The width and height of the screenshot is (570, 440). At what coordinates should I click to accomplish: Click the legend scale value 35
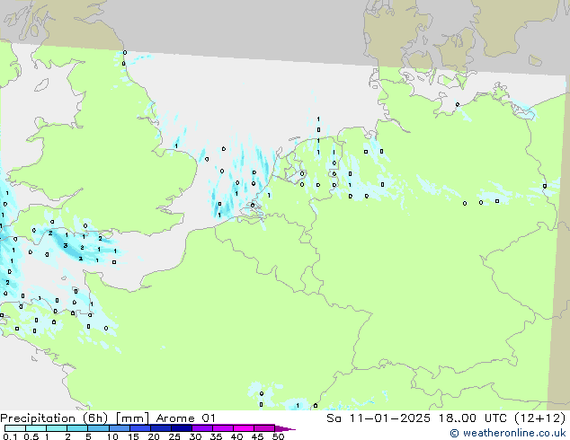[x=216, y=437]
